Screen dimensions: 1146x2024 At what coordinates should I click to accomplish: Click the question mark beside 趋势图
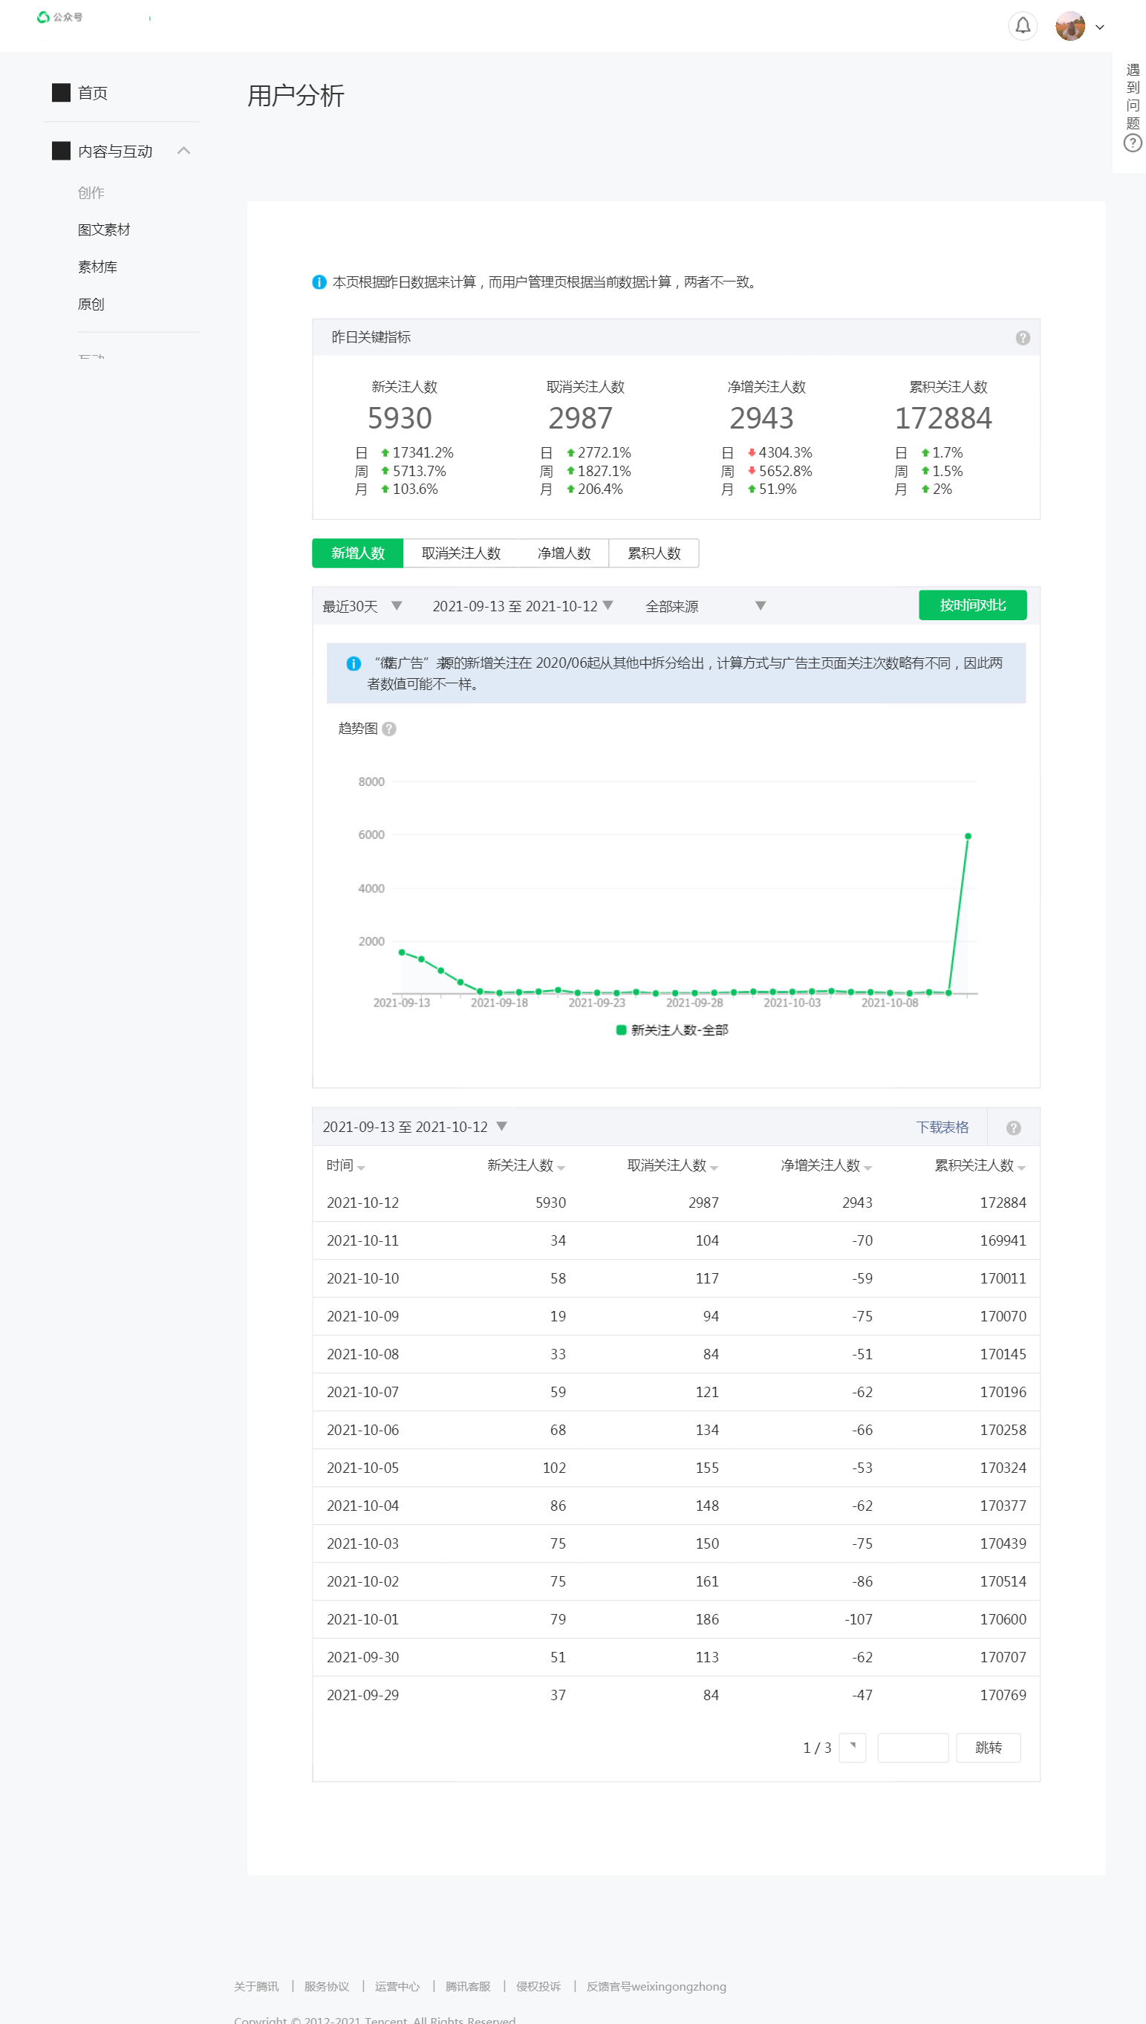(x=389, y=729)
